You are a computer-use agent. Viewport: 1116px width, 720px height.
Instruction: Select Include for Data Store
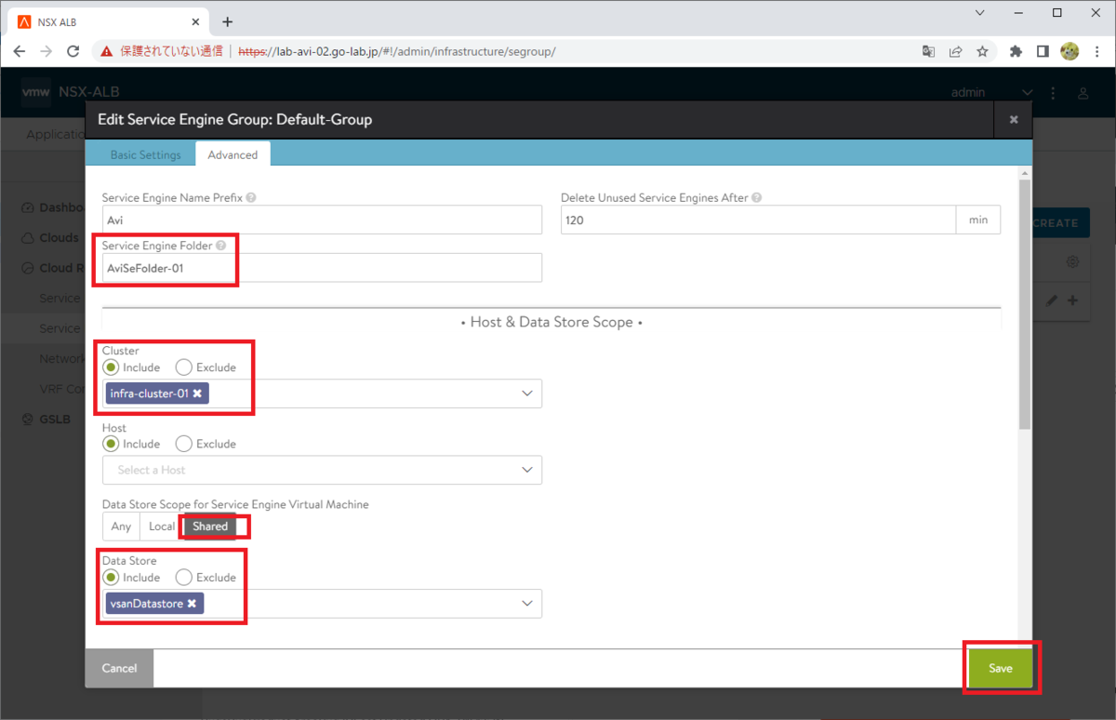111,578
